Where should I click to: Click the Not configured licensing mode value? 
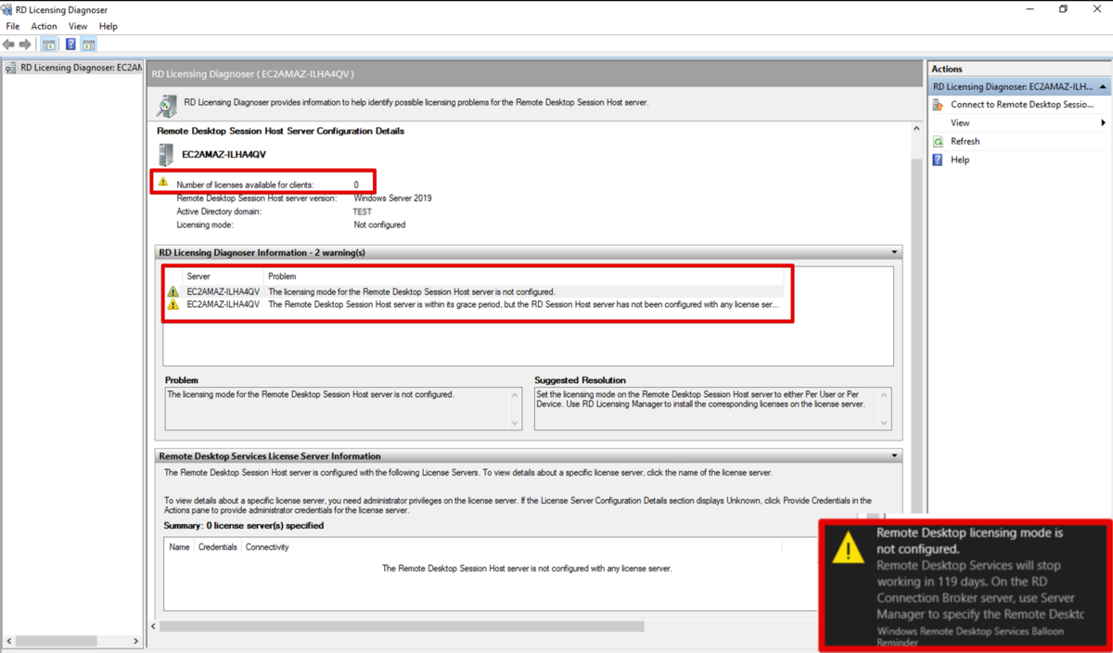click(379, 224)
